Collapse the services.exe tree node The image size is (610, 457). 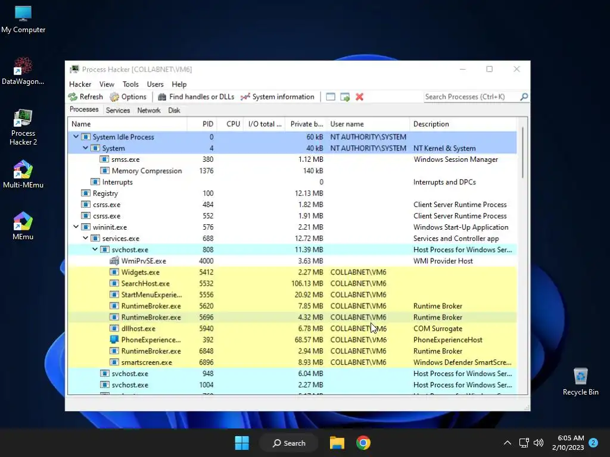[85, 238]
